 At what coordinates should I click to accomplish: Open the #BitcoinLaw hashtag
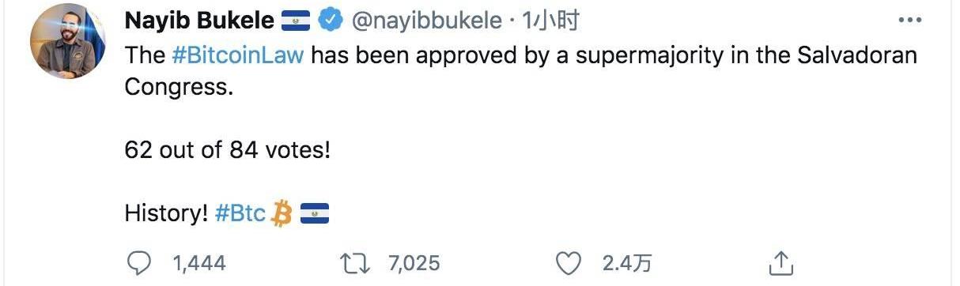pyautogui.click(x=237, y=56)
